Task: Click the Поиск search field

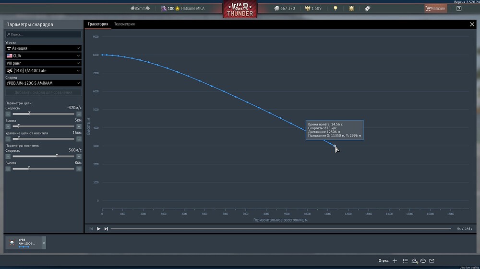Action: (44, 34)
